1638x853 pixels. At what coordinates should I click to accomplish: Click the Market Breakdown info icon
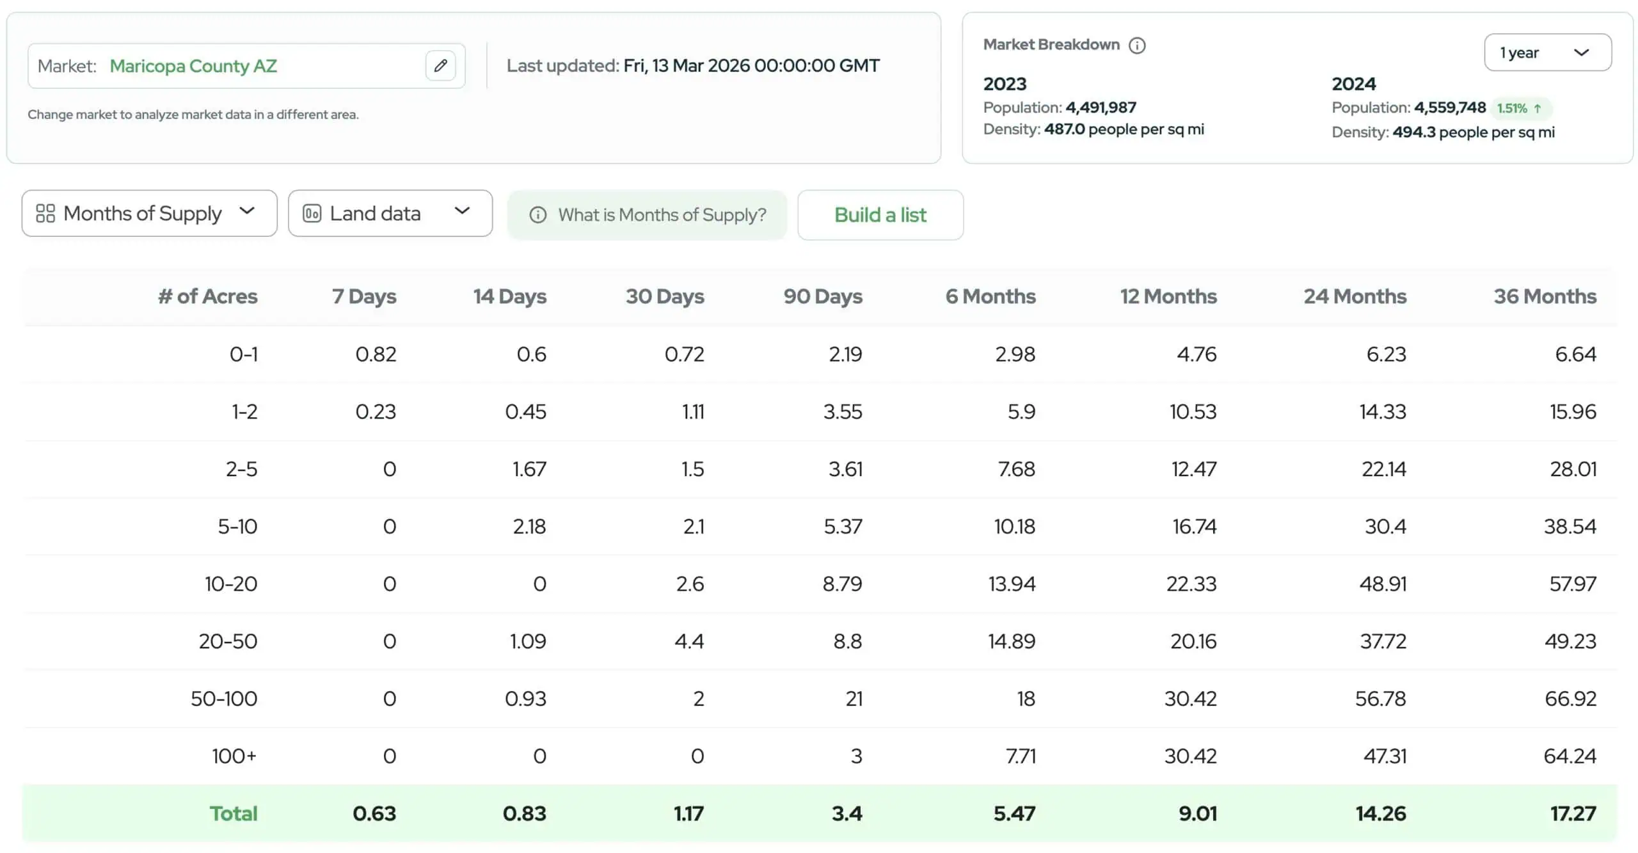point(1137,45)
